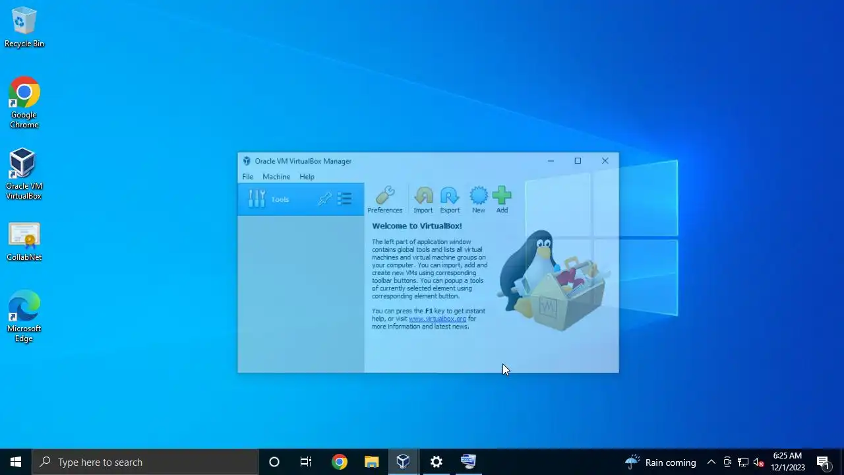Open Settings from the taskbar
This screenshot has width=844, height=475.
click(x=436, y=462)
